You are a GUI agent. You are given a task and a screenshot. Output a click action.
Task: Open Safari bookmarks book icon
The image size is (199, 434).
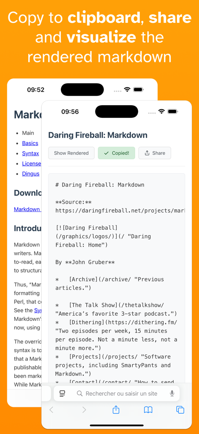click(148, 410)
